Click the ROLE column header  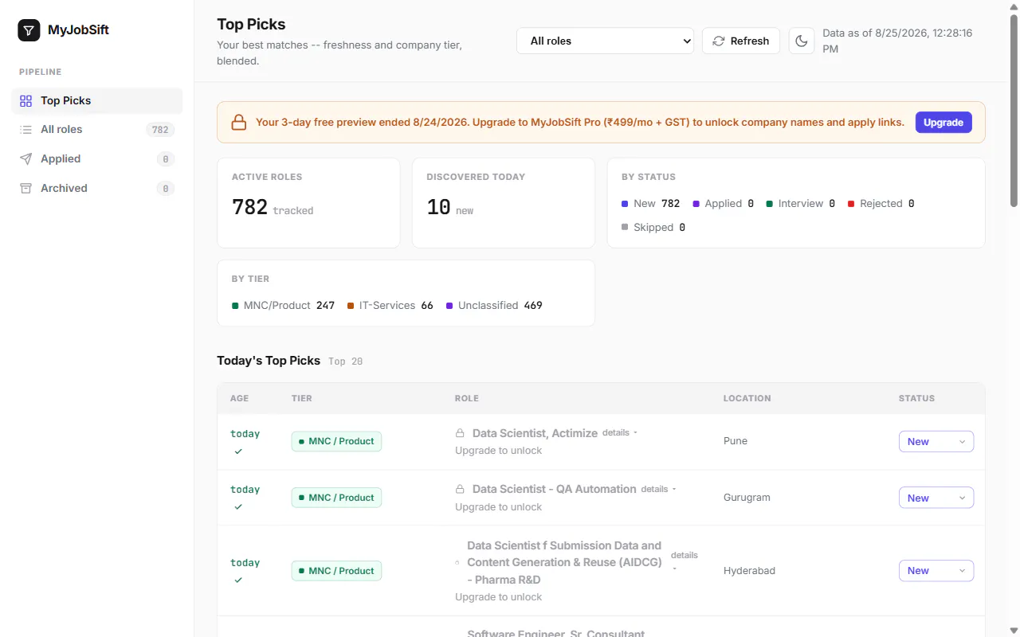coord(467,398)
